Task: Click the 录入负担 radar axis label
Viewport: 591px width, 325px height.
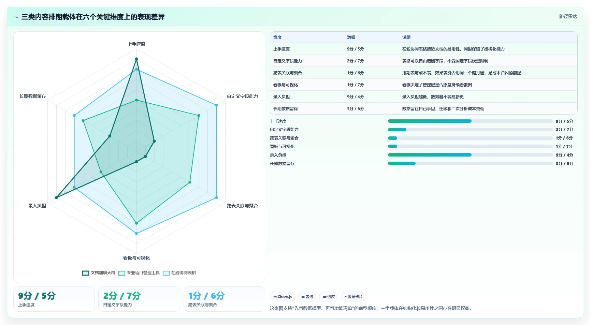Action: [37, 206]
